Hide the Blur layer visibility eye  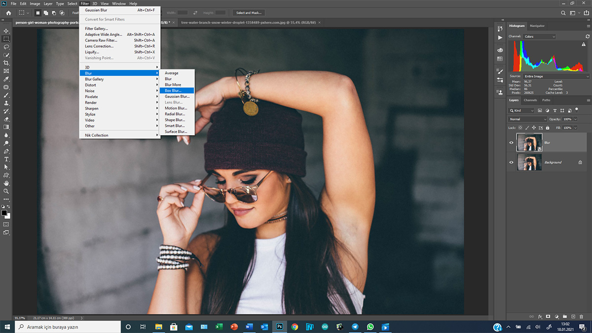point(511,143)
